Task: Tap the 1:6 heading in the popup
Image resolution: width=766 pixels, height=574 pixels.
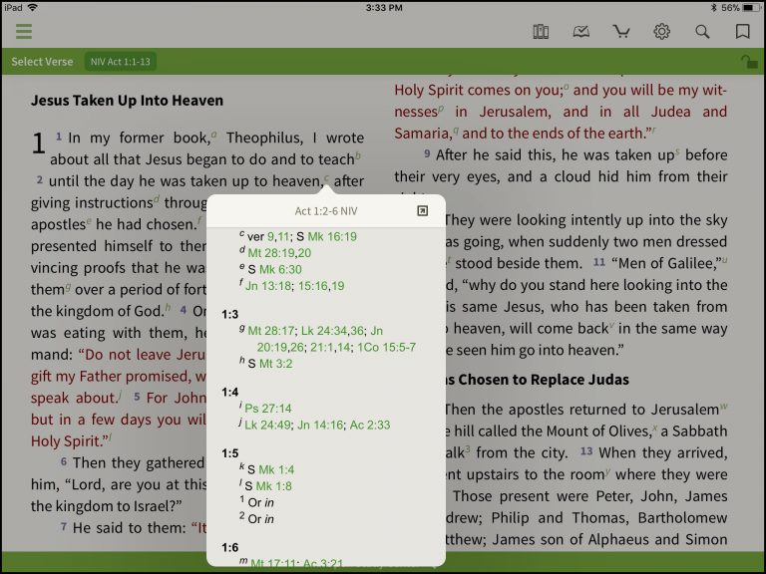Action: (229, 548)
